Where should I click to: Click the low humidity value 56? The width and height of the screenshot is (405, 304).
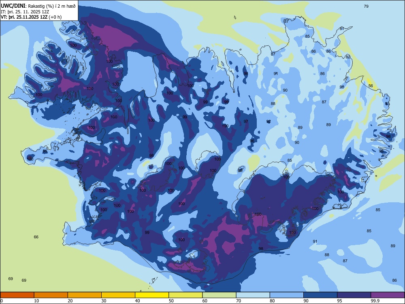[x=371, y=86]
